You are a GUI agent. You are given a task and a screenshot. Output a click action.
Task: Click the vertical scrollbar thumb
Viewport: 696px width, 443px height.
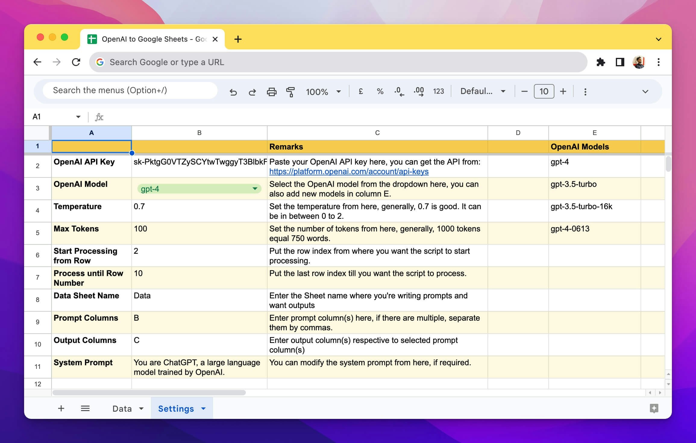click(668, 164)
